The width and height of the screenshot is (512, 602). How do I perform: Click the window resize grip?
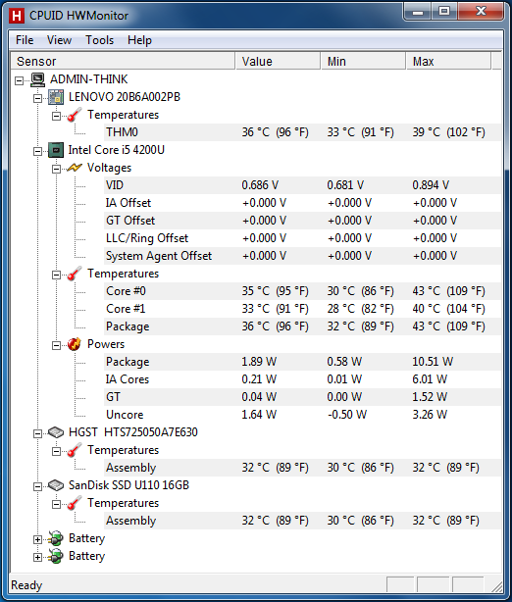(x=496, y=586)
